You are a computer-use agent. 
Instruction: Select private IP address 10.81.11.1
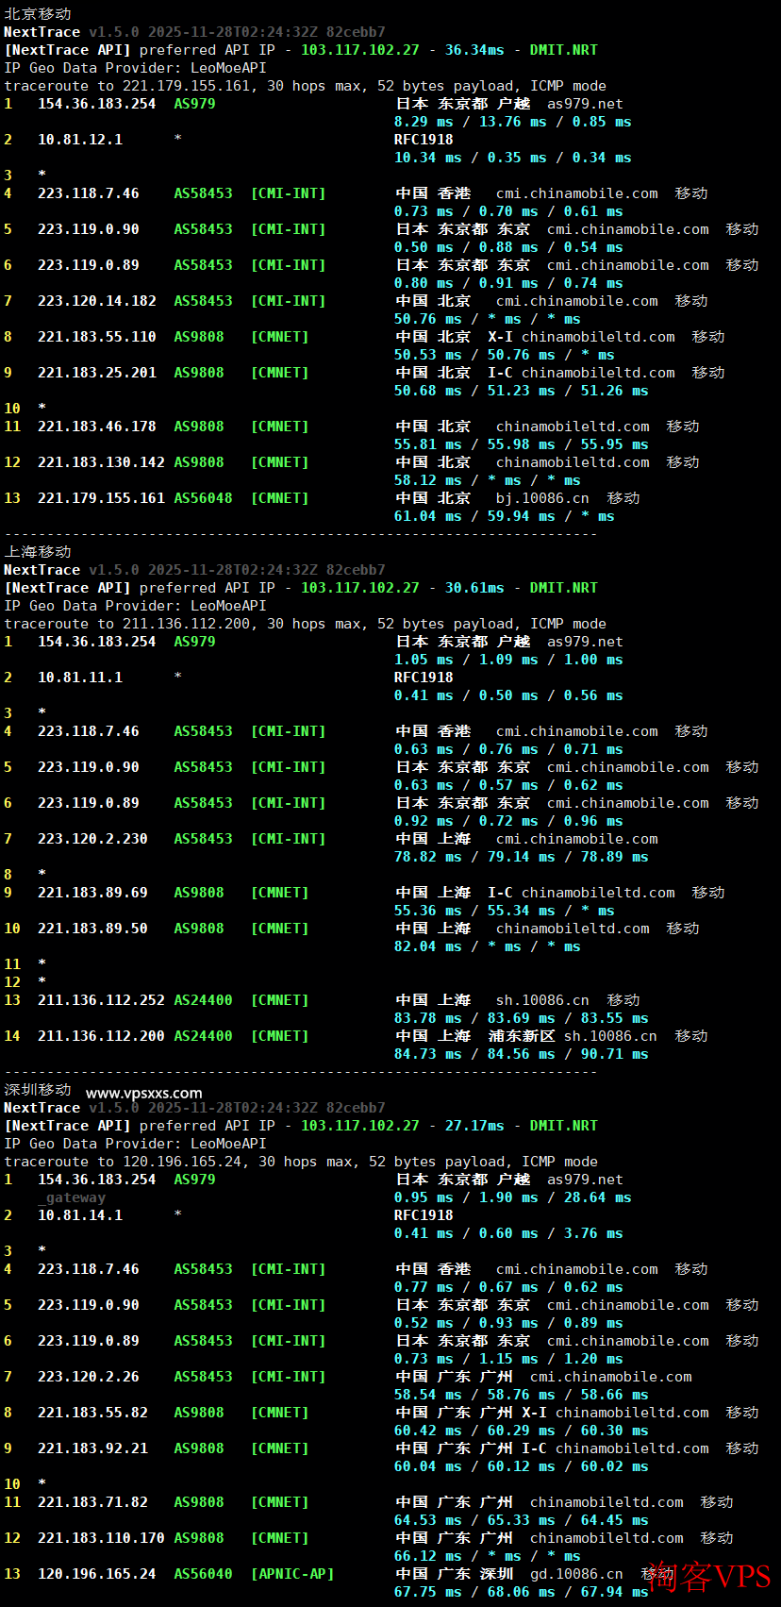(80, 678)
